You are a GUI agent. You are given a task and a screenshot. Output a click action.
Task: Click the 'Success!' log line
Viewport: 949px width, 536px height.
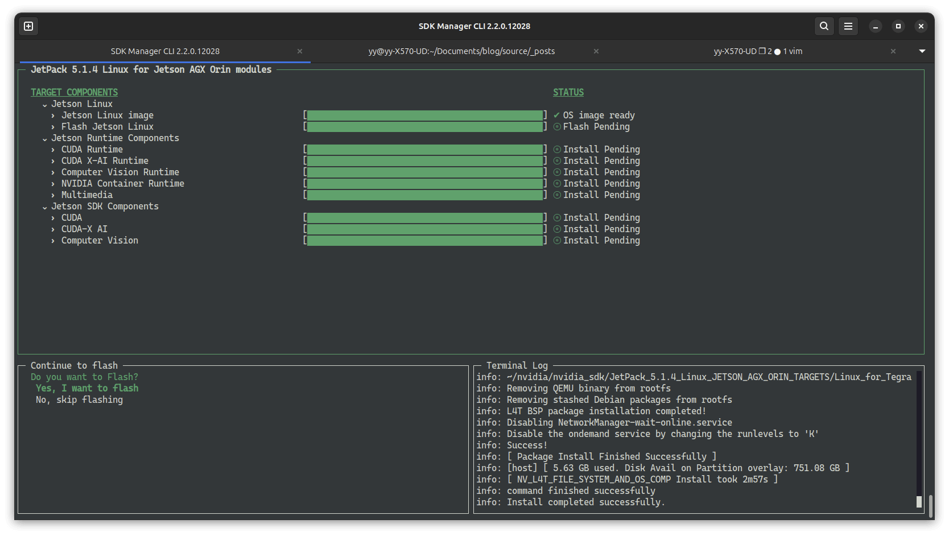click(511, 445)
